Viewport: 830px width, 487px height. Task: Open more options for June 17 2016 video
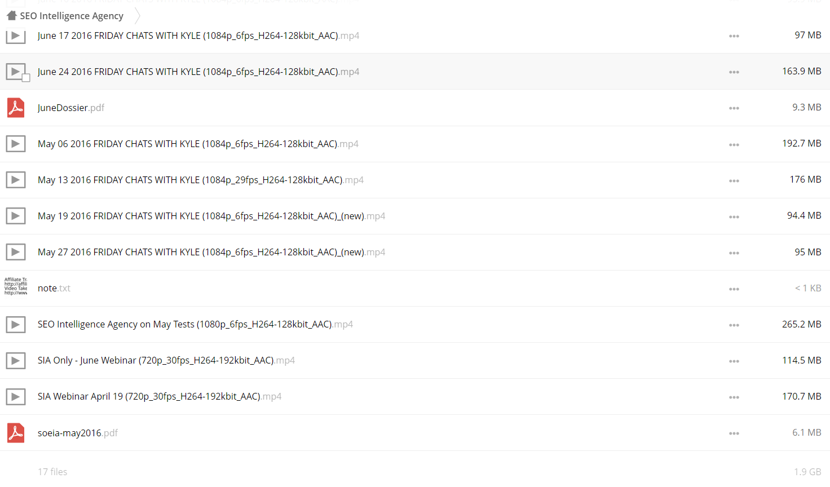click(x=734, y=36)
